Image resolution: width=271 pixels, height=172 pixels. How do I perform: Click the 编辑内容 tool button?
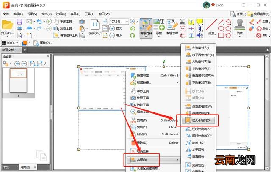click(x=146, y=28)
